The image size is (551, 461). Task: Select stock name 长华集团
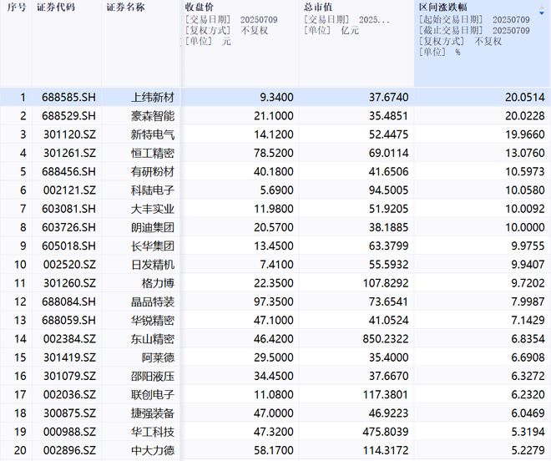[153, 246]
